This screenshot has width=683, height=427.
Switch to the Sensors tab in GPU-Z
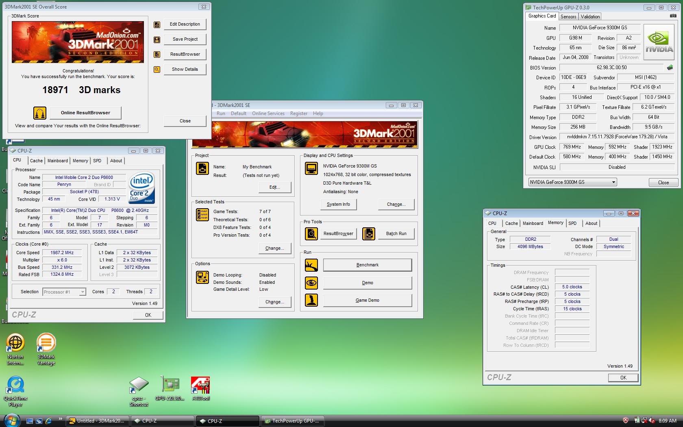point(568,17)
